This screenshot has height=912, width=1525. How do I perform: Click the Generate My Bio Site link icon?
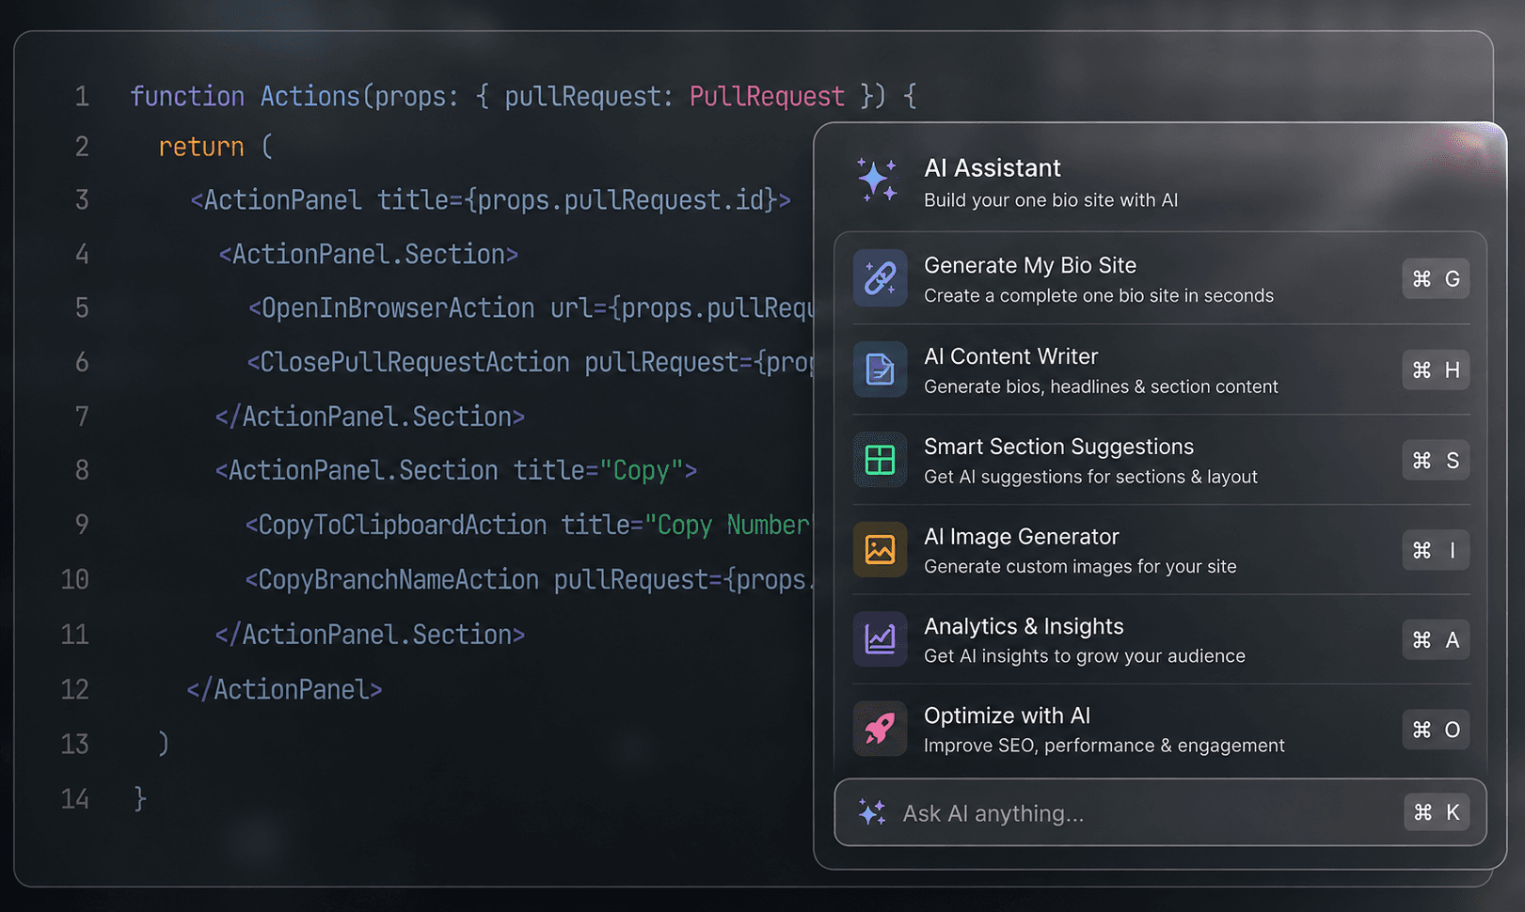click(880, 278)
